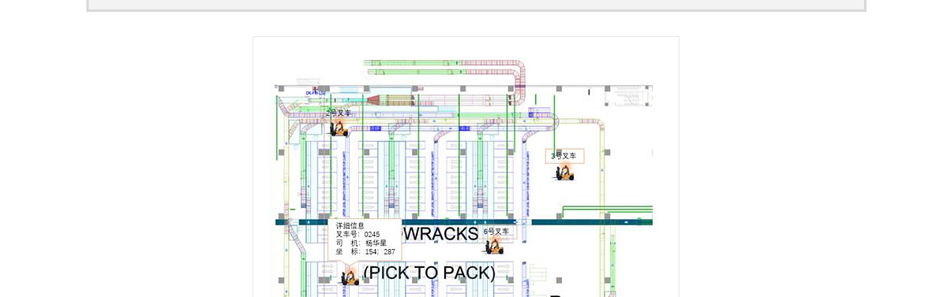Click the 3号叉车 label box
The width and height of the screenshot is (947, 297).
(565, 156)
